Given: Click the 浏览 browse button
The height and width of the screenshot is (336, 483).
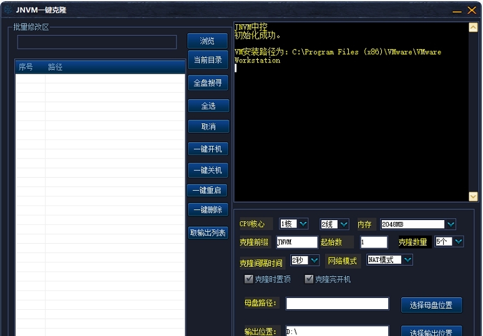Looking at the screenshot, I should [207, 41].
